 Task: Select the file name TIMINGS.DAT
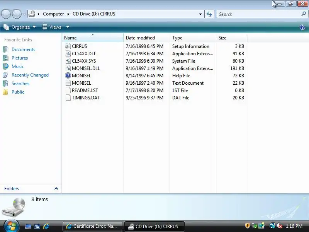coord(86,98)
